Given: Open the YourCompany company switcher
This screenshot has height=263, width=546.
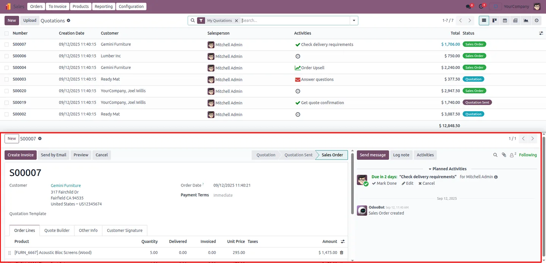Looking at the screenshot, I should click(516, 6).
